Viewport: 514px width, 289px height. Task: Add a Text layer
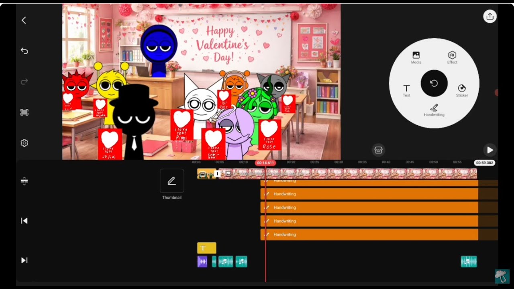pos(406,91)
